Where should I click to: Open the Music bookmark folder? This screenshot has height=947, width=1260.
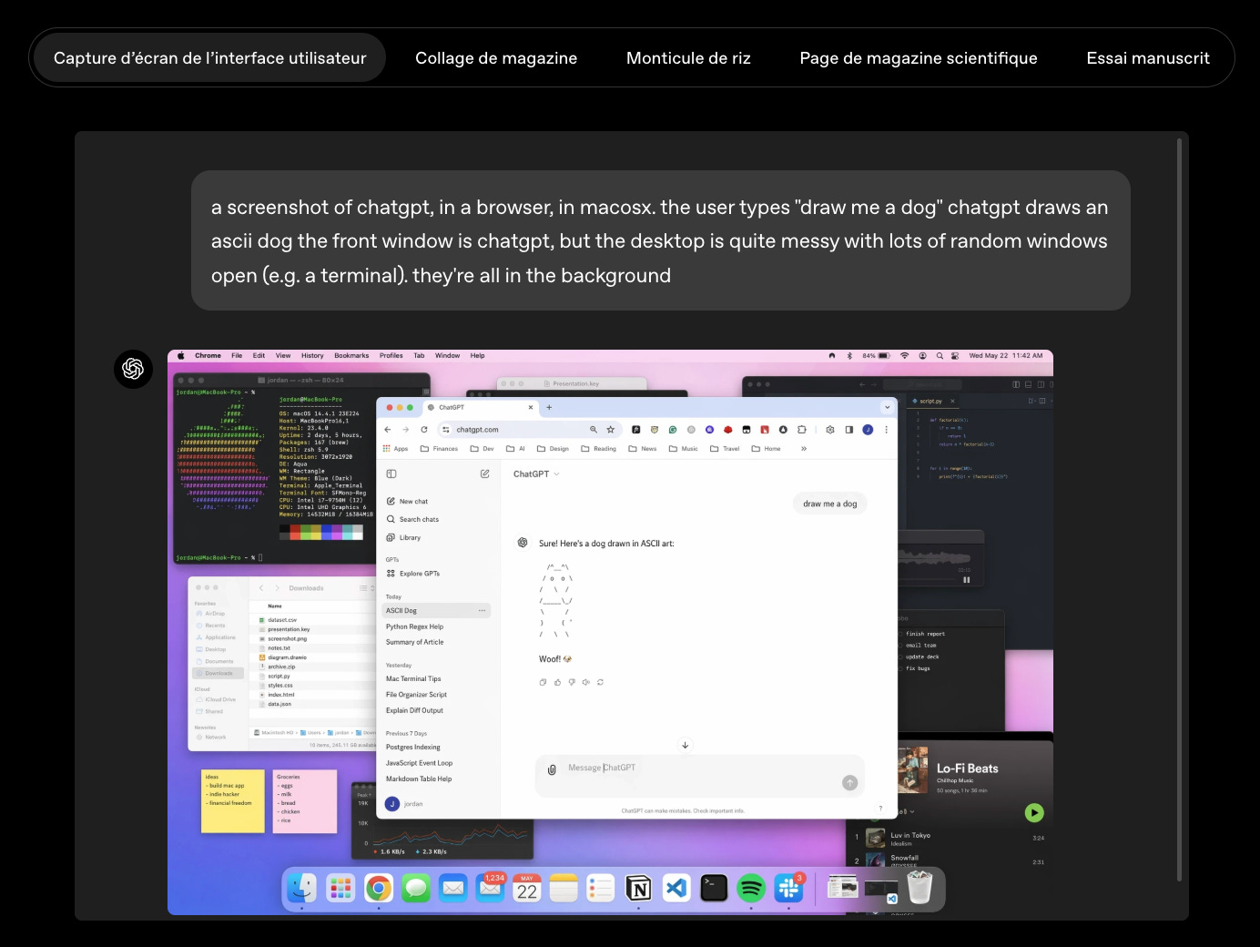pos(684,449)
